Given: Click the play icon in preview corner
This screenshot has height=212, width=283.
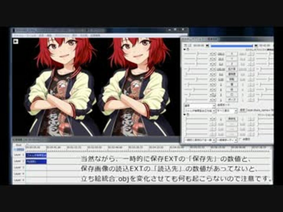Looking at the screenshot, I should click(x=16, y=42).
